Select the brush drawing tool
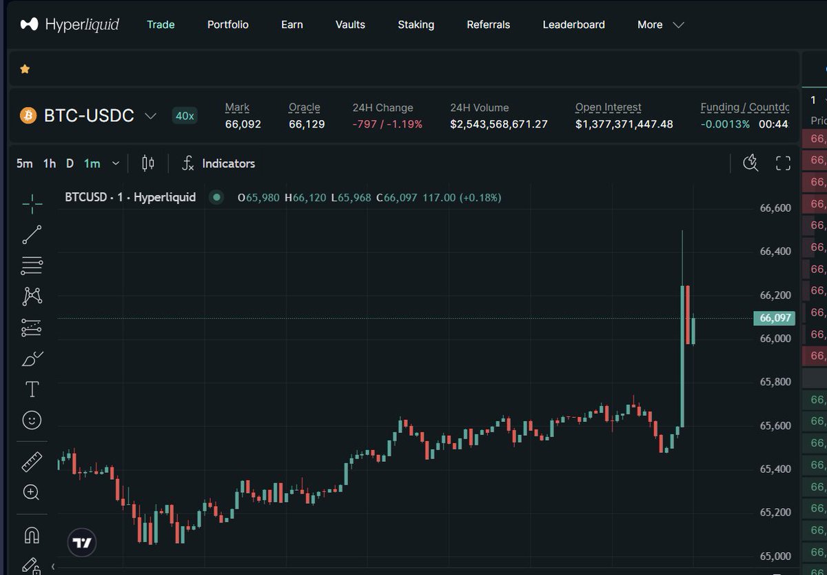Viewport: 827px width, 575px height. tap(32, 359)
